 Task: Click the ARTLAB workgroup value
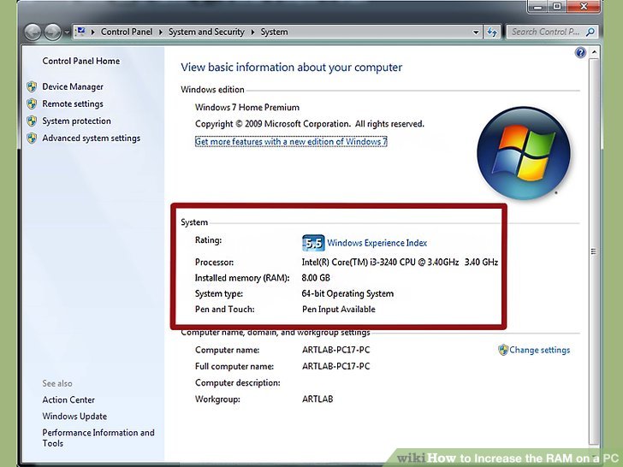click(317, 399)
